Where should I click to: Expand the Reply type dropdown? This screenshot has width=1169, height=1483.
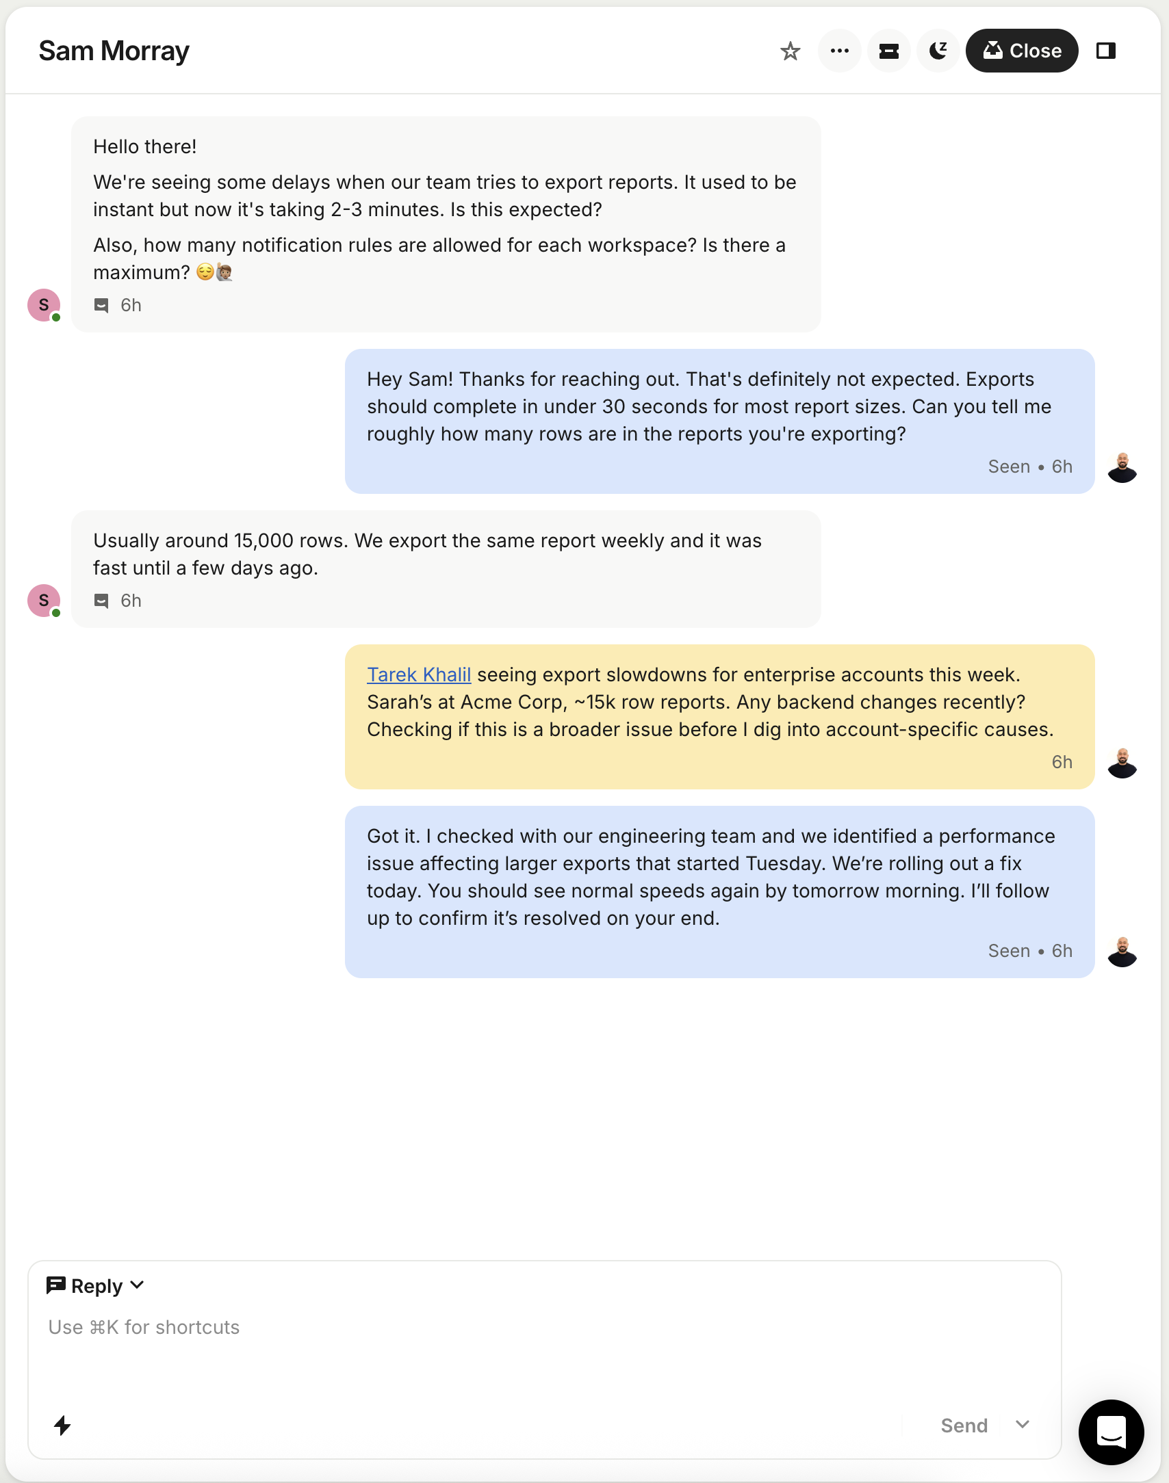tap(99, 1285)
